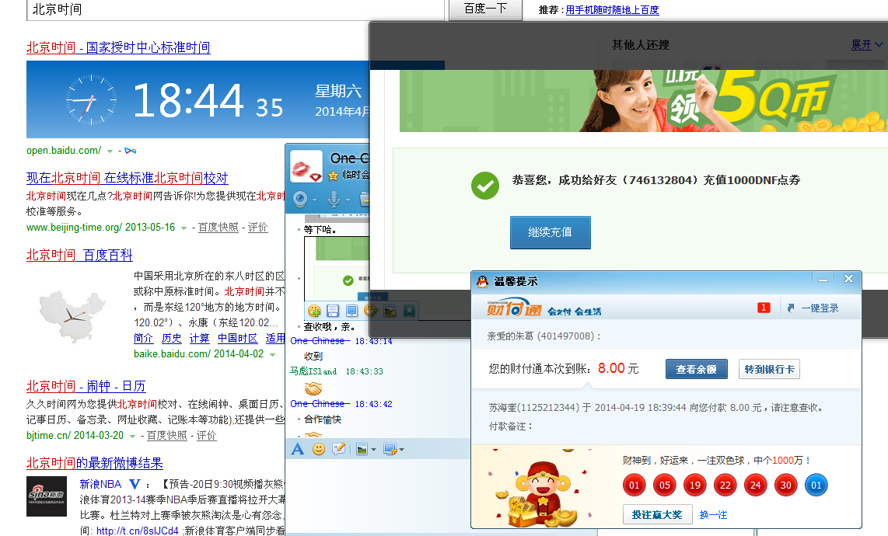Viewport: 888px width, 536px height.
Task: Click red lottery ball number 22
Action: (725, 485)
